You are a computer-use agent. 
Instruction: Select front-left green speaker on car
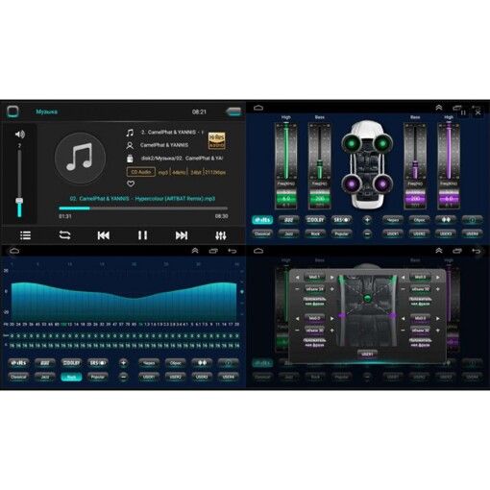[352, 143]
